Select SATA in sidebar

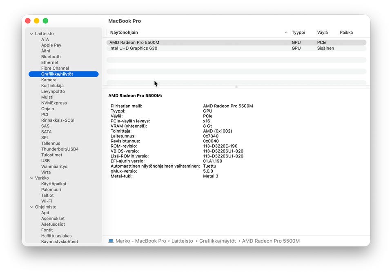46,132
